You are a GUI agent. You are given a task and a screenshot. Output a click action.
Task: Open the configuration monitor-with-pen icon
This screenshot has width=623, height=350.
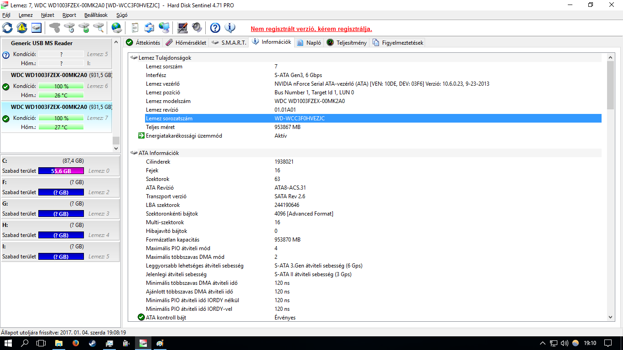(x=182, y=27)
